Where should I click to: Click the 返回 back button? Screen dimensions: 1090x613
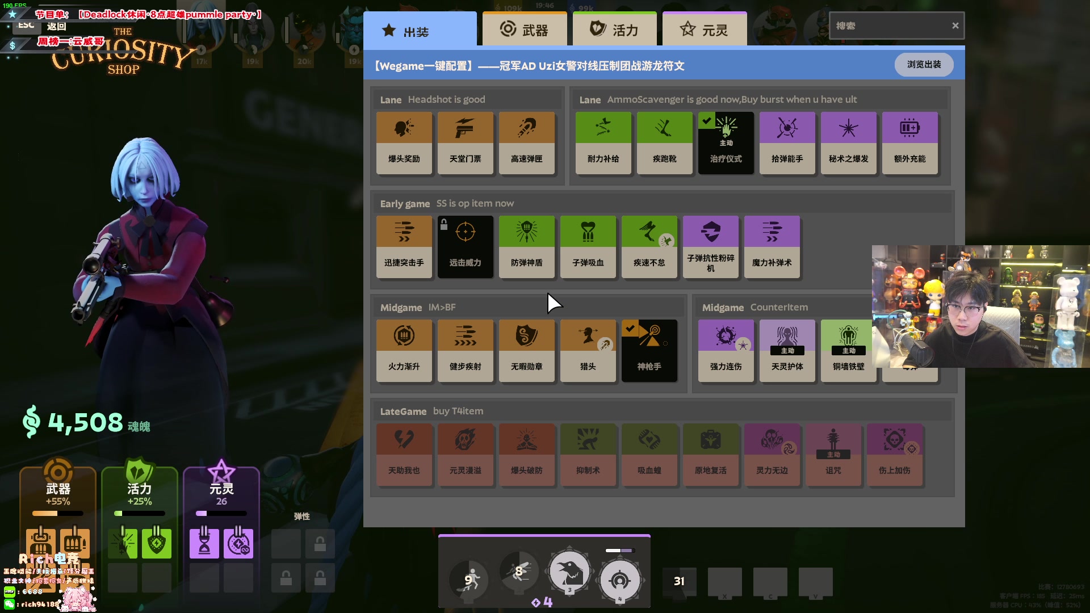tap(56, 26)
